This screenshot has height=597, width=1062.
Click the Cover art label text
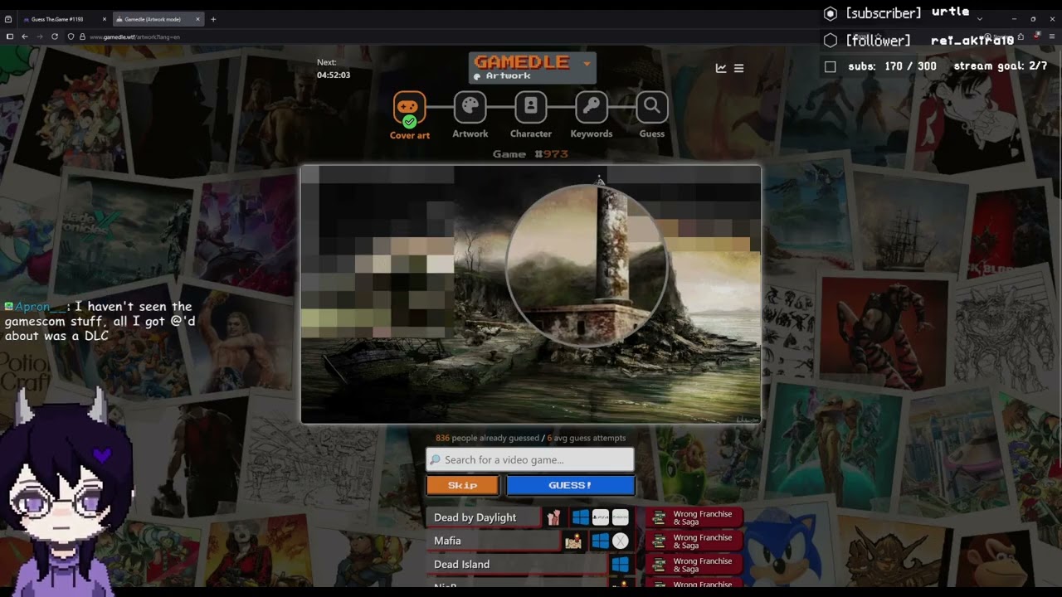point(410,135)
